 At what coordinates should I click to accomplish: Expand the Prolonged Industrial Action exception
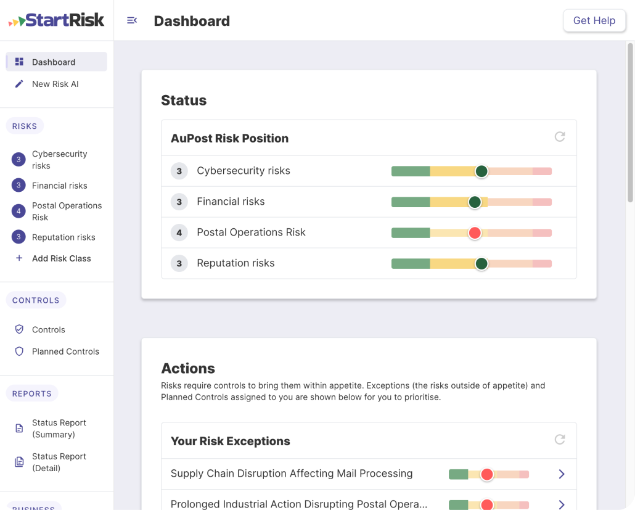point(562,504)
